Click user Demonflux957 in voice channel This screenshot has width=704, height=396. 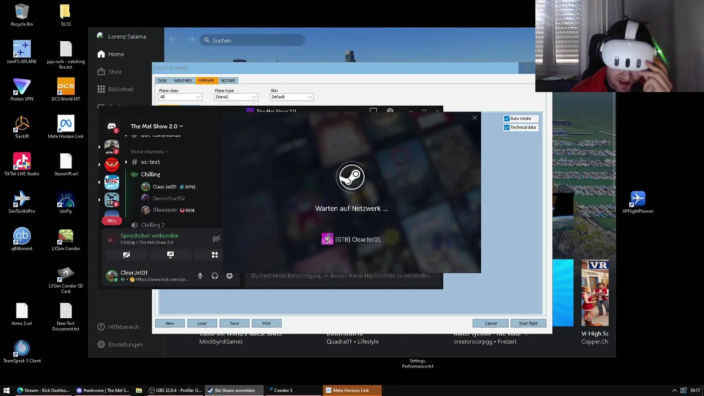(168, 198)
